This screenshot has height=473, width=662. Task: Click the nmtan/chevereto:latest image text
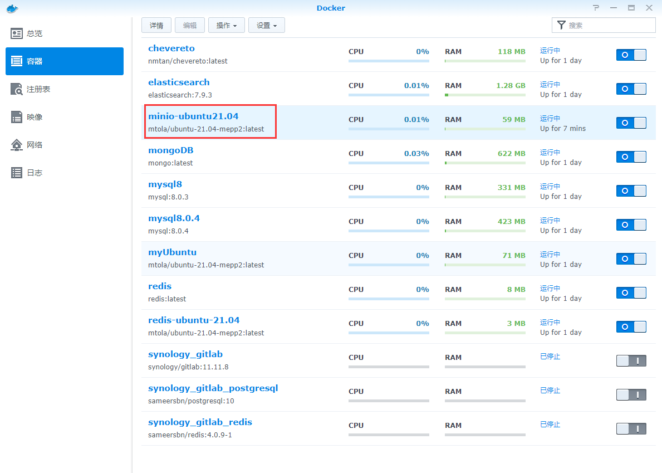coord(188,61)
